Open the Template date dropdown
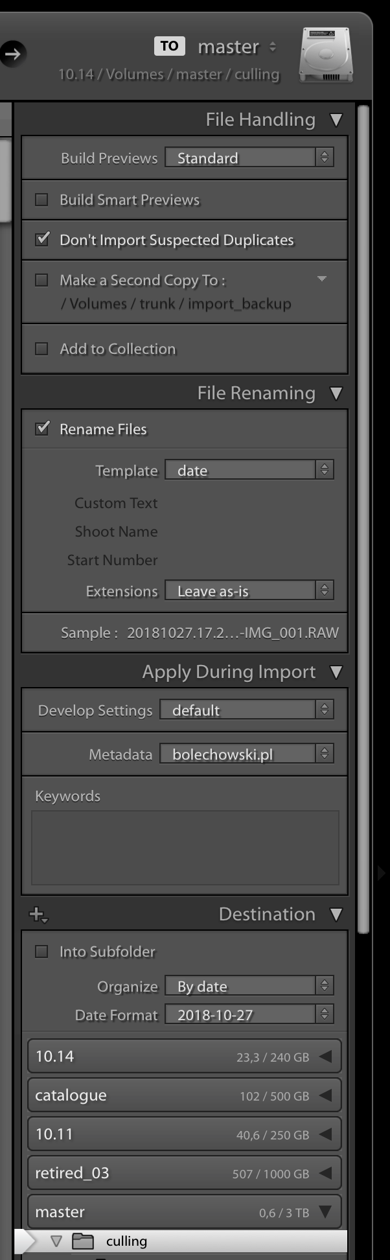390x1260 pixels. pos(249,470)
